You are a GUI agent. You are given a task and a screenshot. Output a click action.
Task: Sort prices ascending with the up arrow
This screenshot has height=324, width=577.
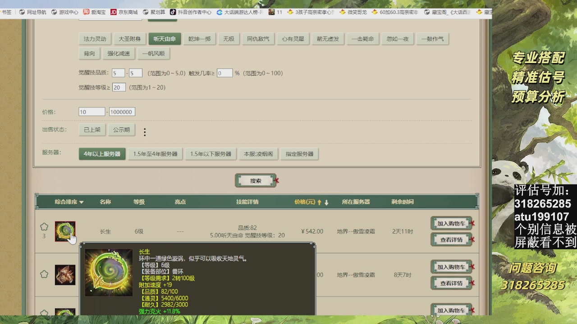[319, 202]
